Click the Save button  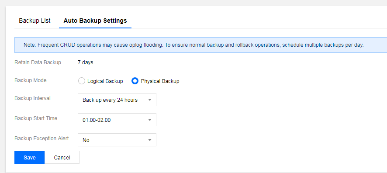pyautogui.click(x=29, y=157)
